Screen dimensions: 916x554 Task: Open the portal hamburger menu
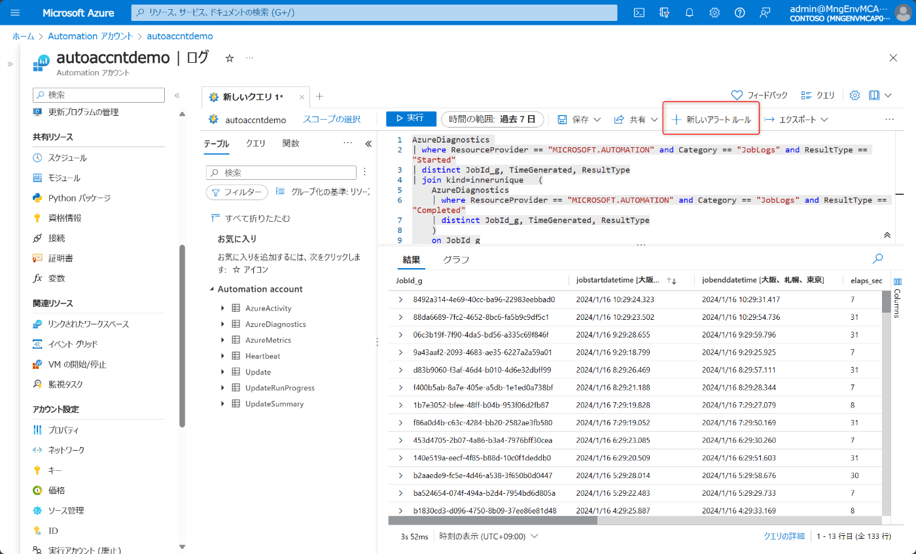pyautogui.click(x=16, y=12)
